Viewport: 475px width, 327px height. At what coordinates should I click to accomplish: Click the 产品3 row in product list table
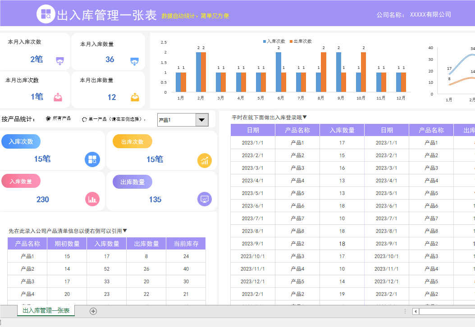point(107,281)
